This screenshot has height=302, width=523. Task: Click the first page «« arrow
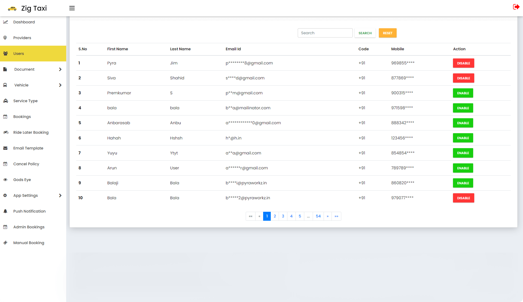pos(251,216)
